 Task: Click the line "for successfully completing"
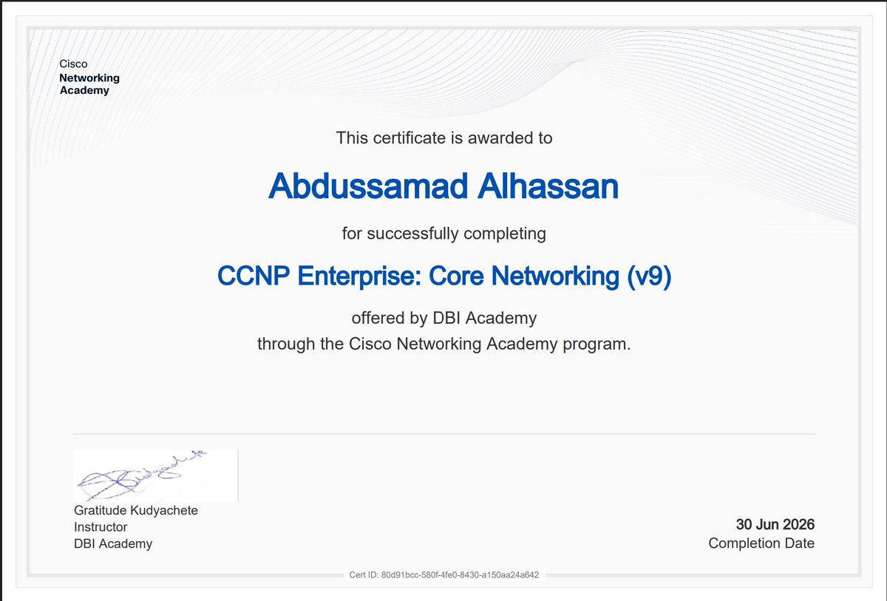(443, 234)
